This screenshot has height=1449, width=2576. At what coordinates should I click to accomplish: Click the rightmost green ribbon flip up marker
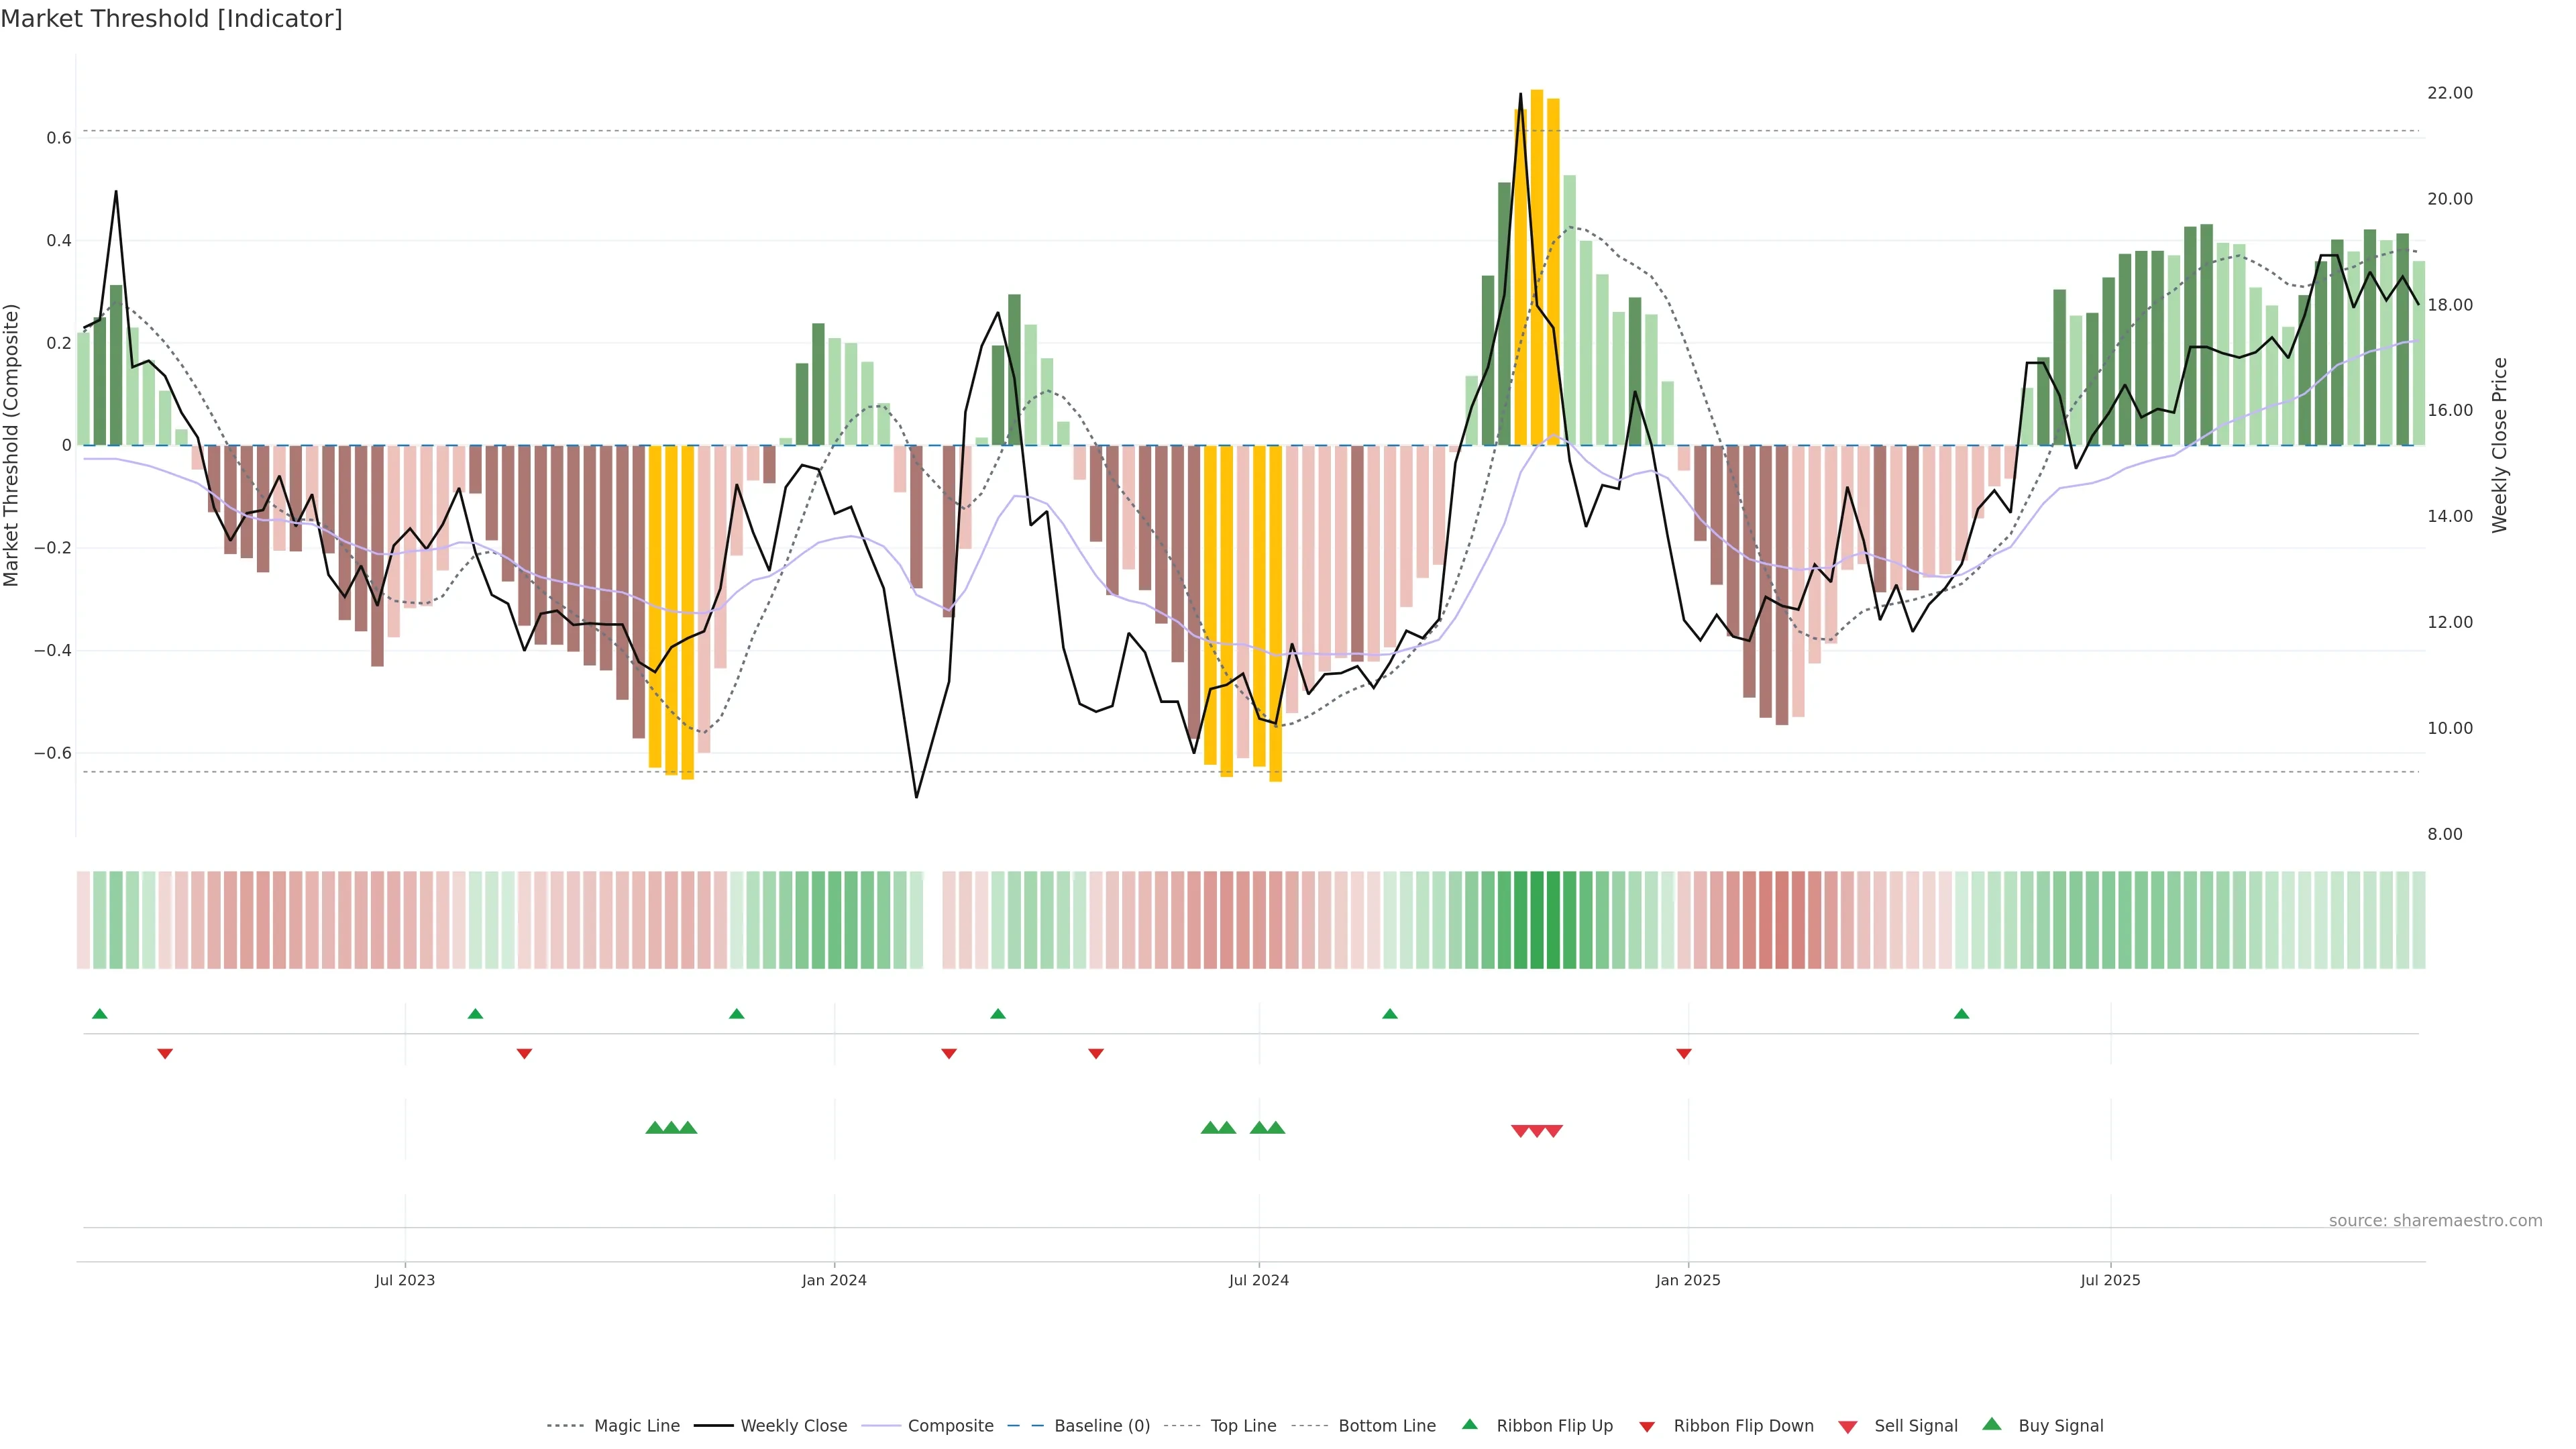[1961, 1014]
